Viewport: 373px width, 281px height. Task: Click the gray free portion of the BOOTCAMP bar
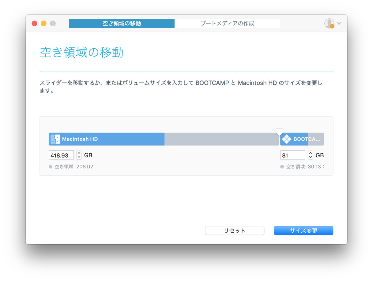pyautogui.click(x=316, y=139)
